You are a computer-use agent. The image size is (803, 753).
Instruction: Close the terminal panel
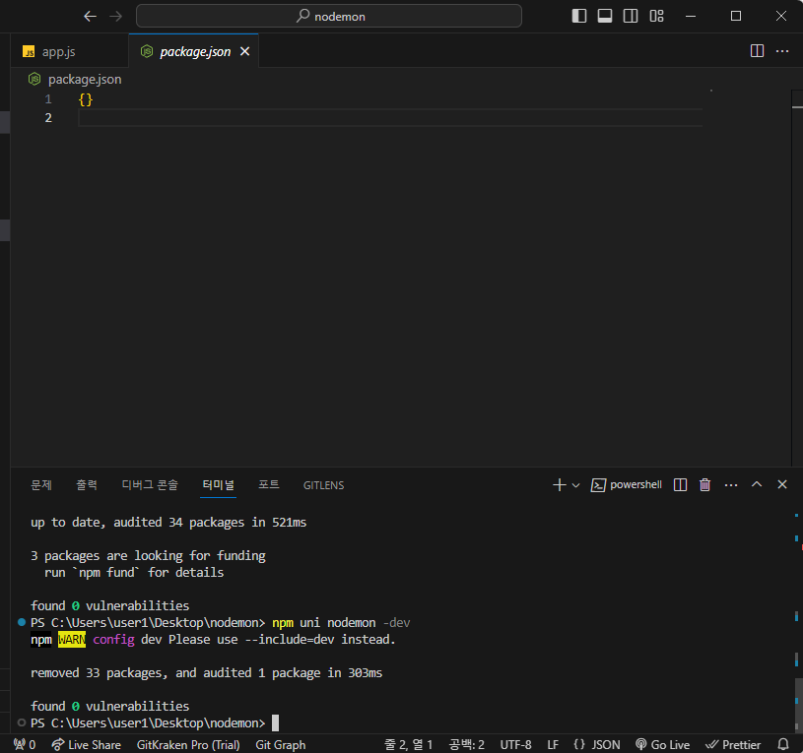(782, 485)
